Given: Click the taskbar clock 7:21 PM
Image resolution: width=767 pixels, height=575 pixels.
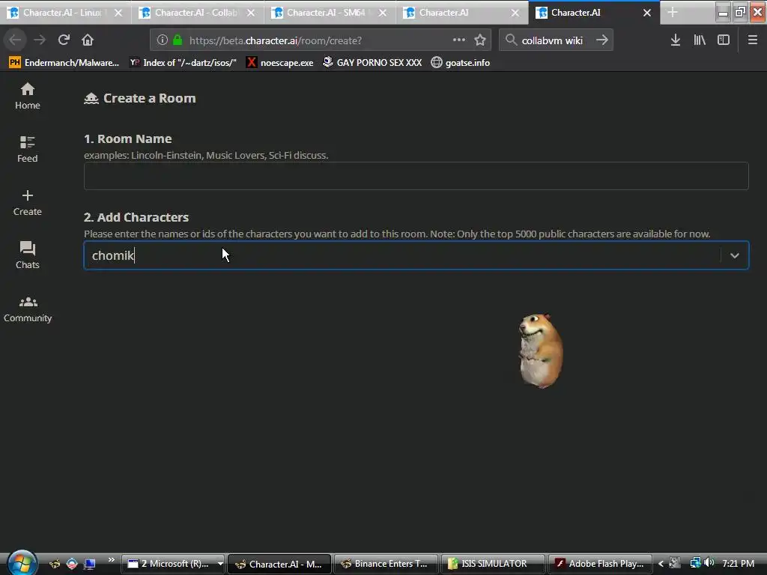Looking at the screenshot, I should (x=738, y=564).
